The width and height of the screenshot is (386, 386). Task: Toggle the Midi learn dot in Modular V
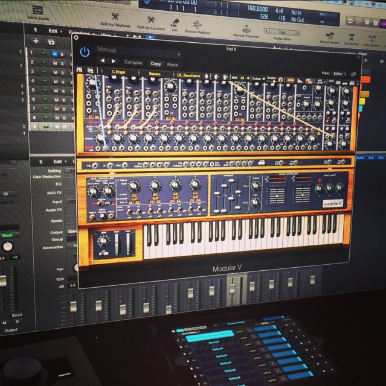248,78
